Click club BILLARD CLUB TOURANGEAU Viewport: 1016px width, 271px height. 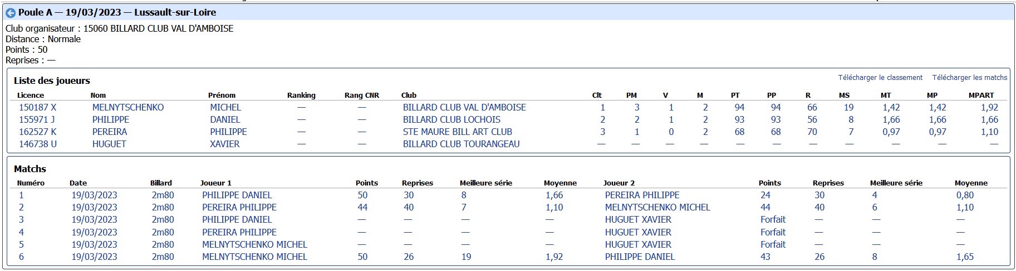(461, 144)
